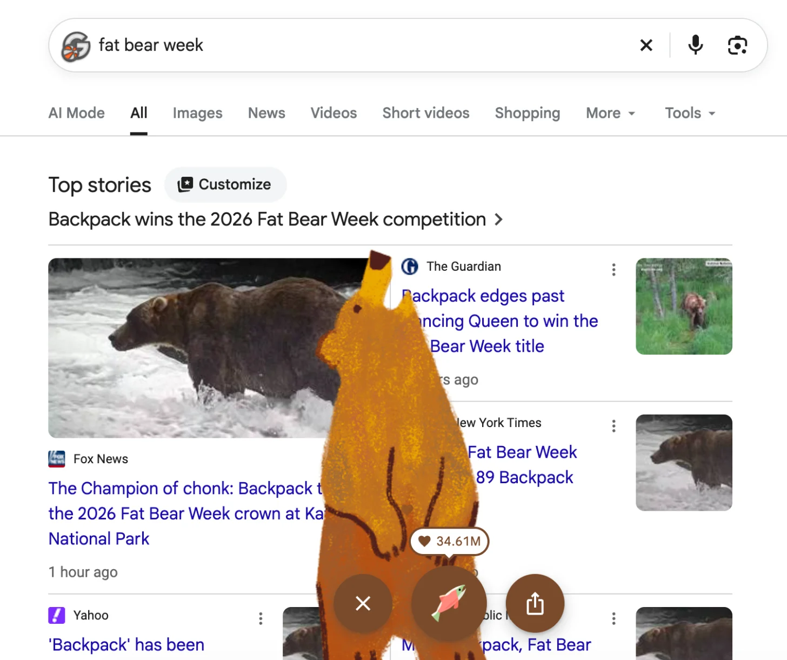This screenshot has width=787, height=660.
Task: Click the Google logo in the search bar
Action: click(76, 46)
